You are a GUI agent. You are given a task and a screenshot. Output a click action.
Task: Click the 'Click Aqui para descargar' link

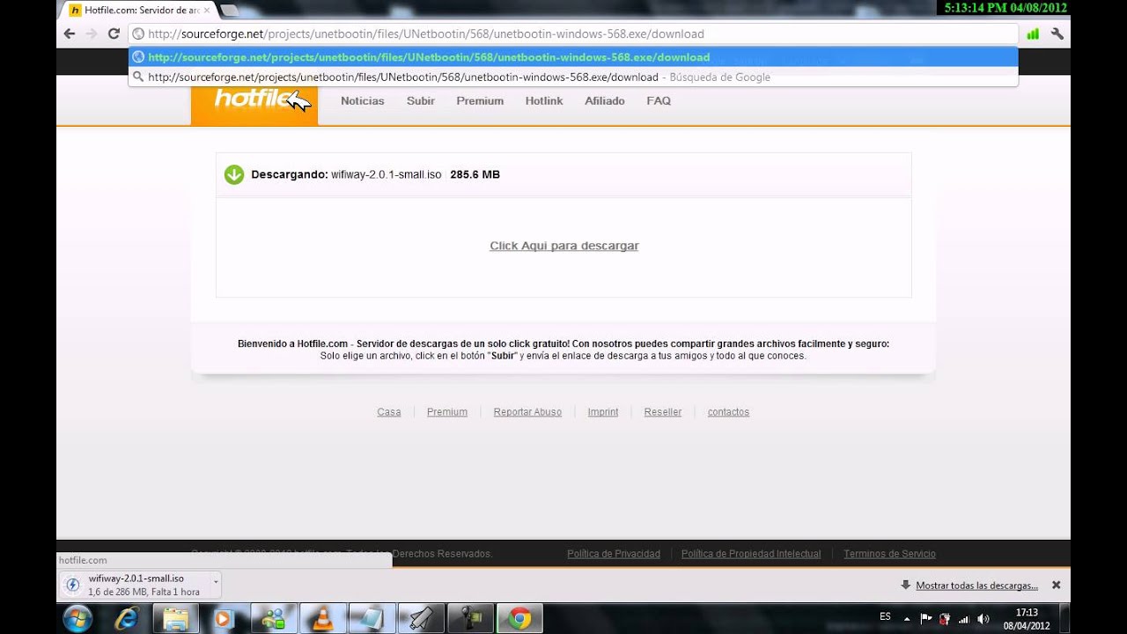coord(563,246)
